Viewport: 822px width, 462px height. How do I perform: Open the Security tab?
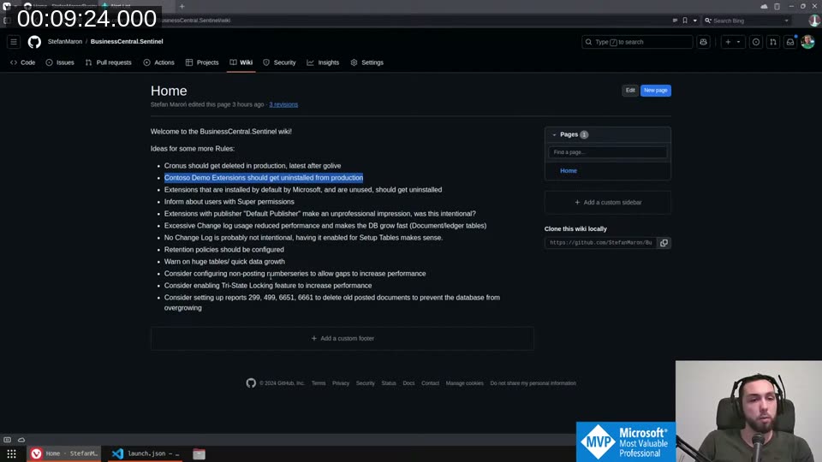[279, 62]
